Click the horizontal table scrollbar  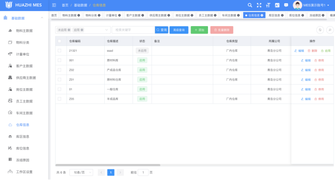(x=108, y=165)
